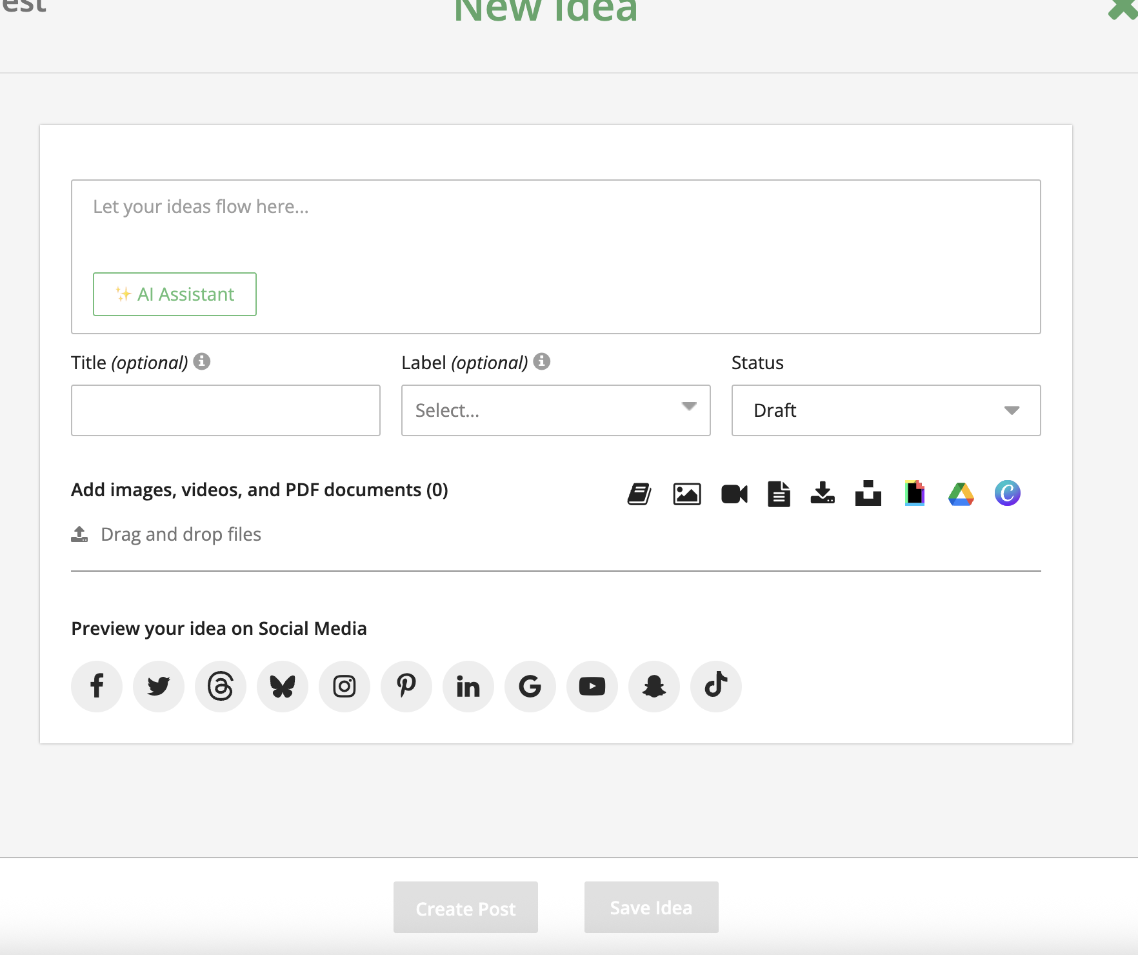Click the add PDF document icon
This screenshot has height=955, width=1138.
[779, 494]
